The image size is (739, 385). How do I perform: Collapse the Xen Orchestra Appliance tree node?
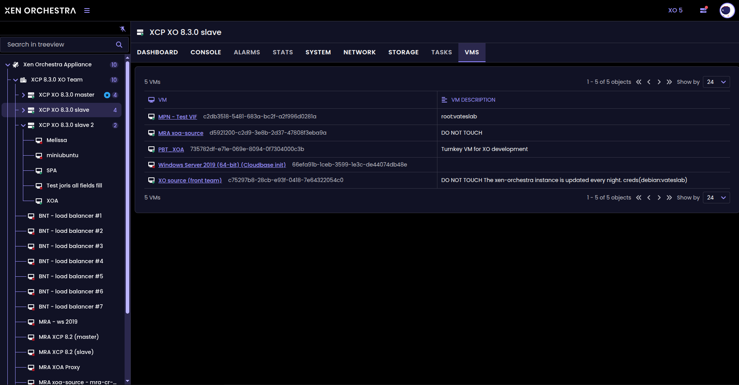click(x=8, y=65)
